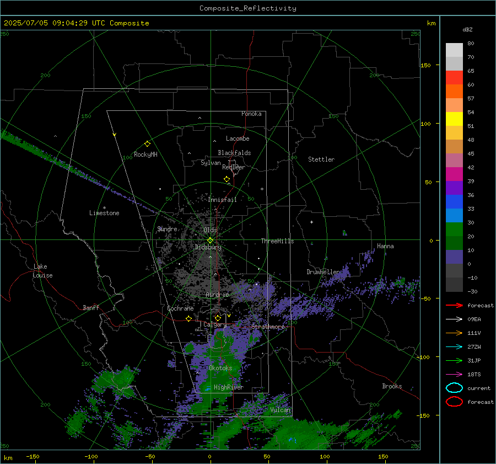This screenshot has width=496, height=464.
Task: Click the Calgary city label
Action: point(215,324)
